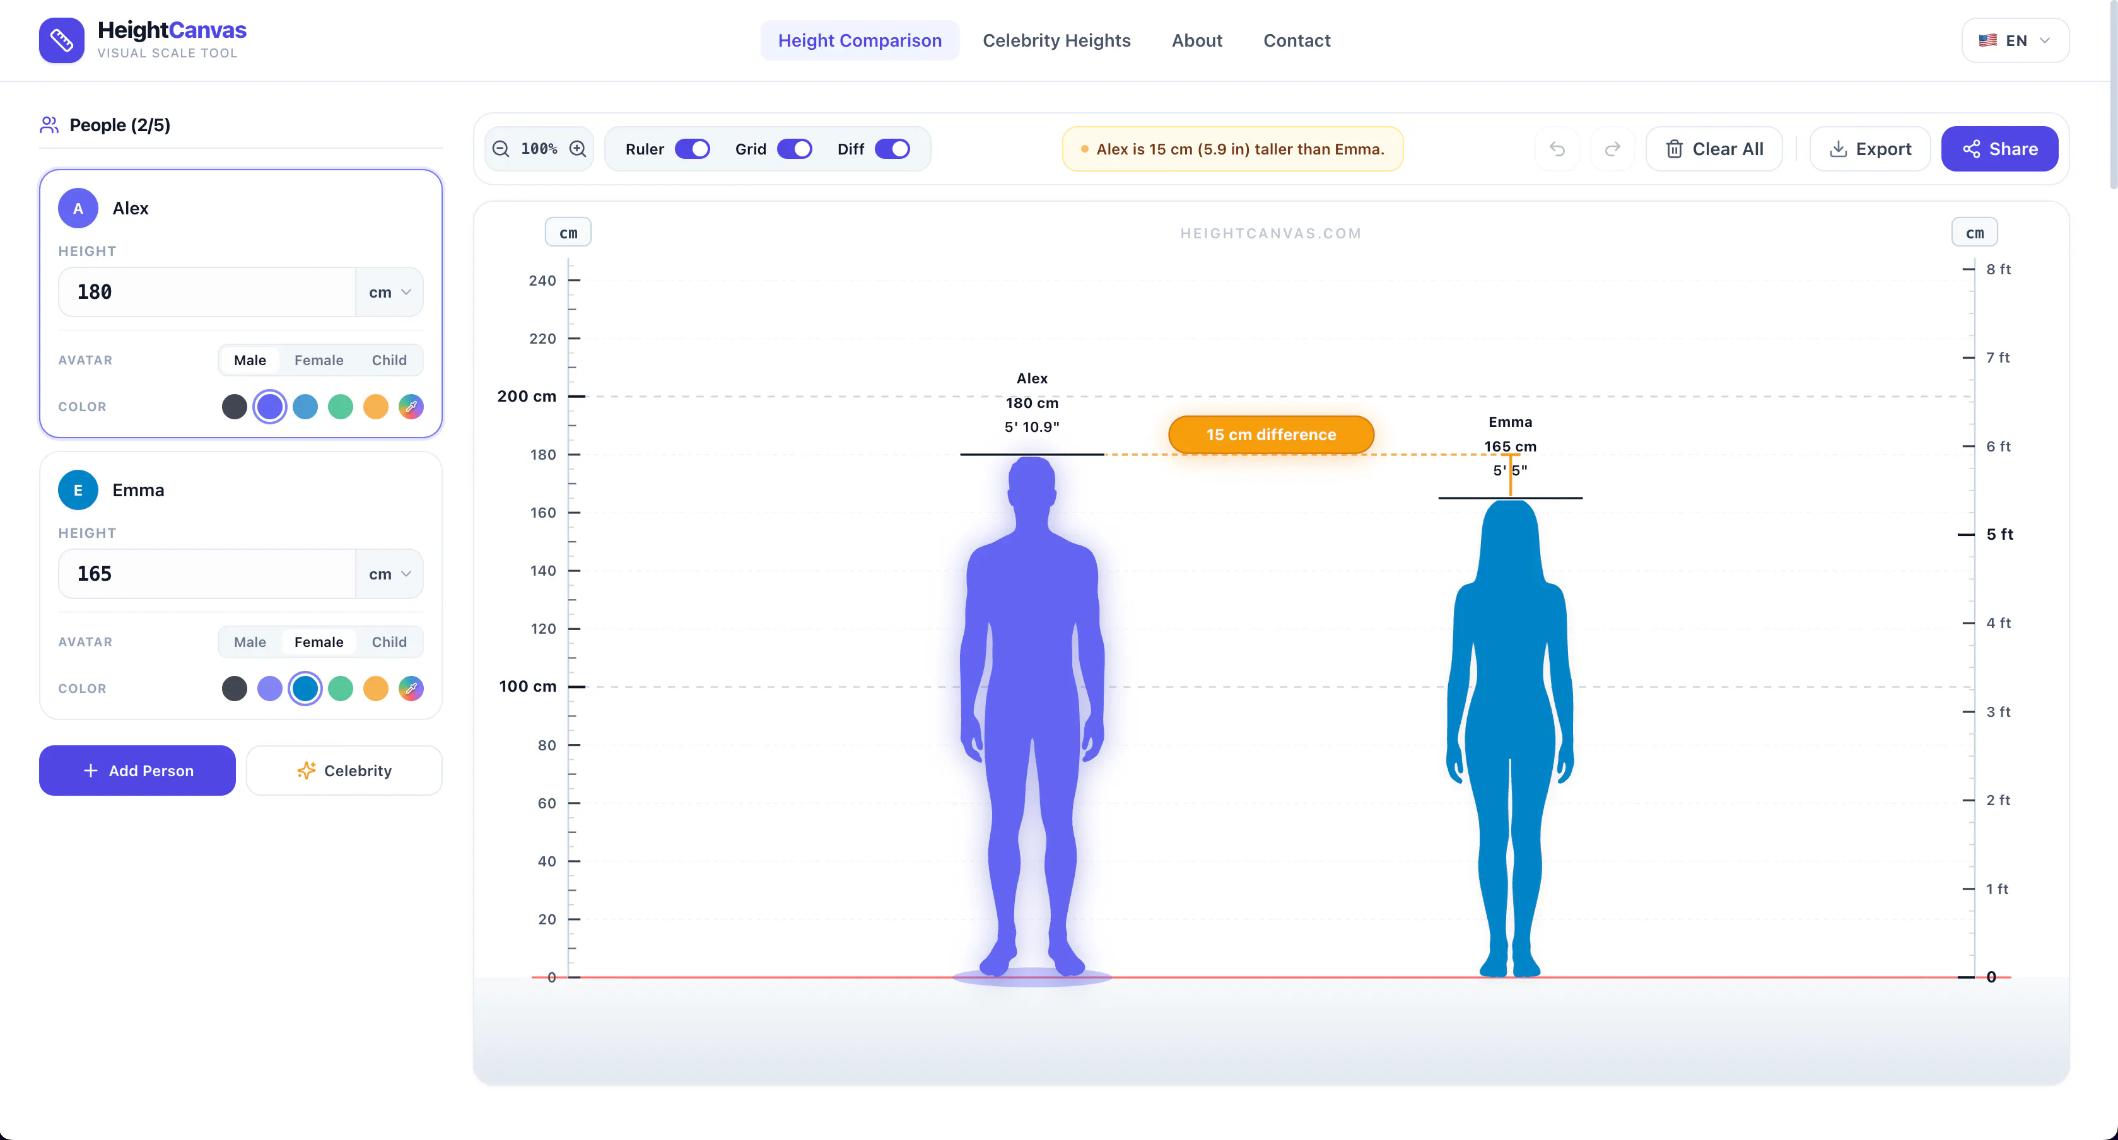The image size is (2118, 1140).
Task: Open the Contact page
Action: point(1297,40)
